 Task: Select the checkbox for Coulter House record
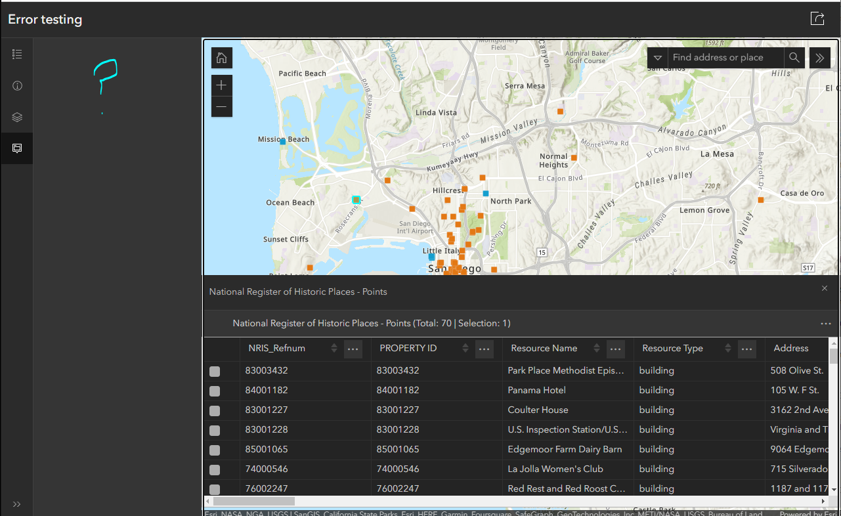[213, 410]
